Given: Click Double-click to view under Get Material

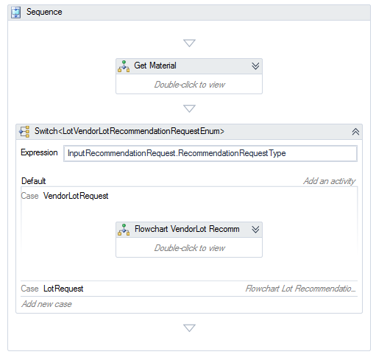Looking at the screenshot, I should (189, 85).
